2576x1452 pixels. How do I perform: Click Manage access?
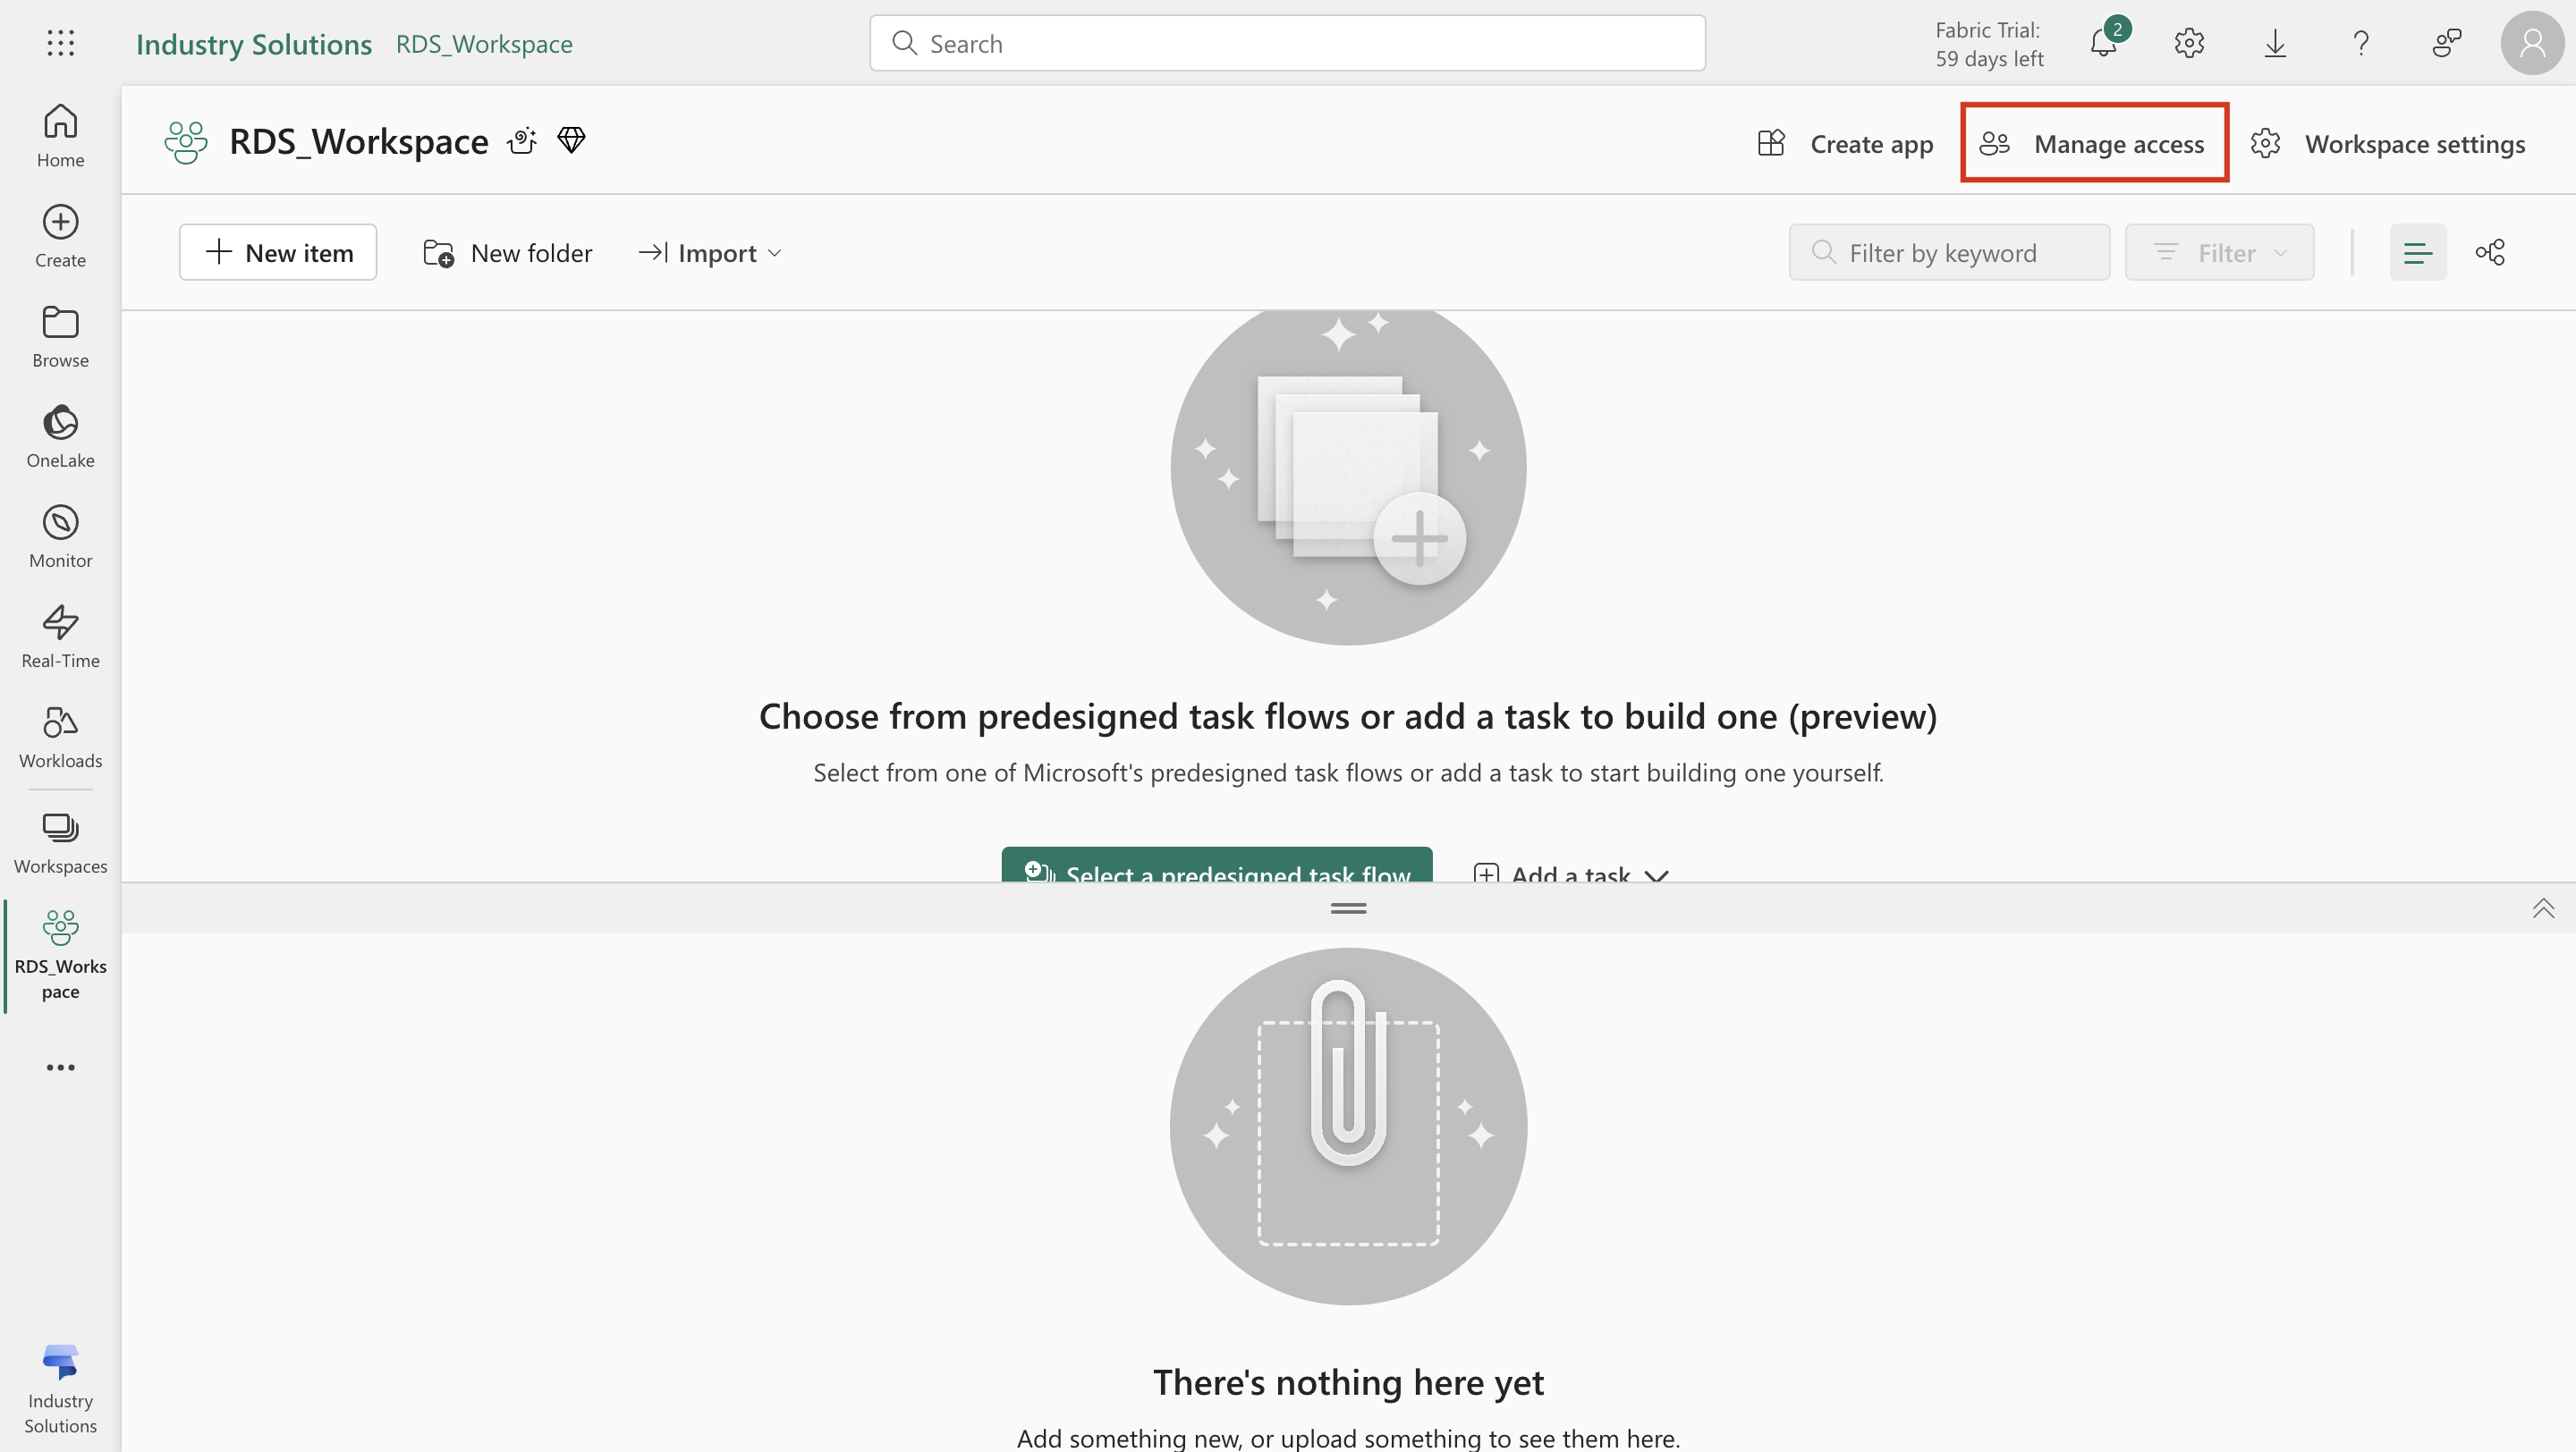2093,143
